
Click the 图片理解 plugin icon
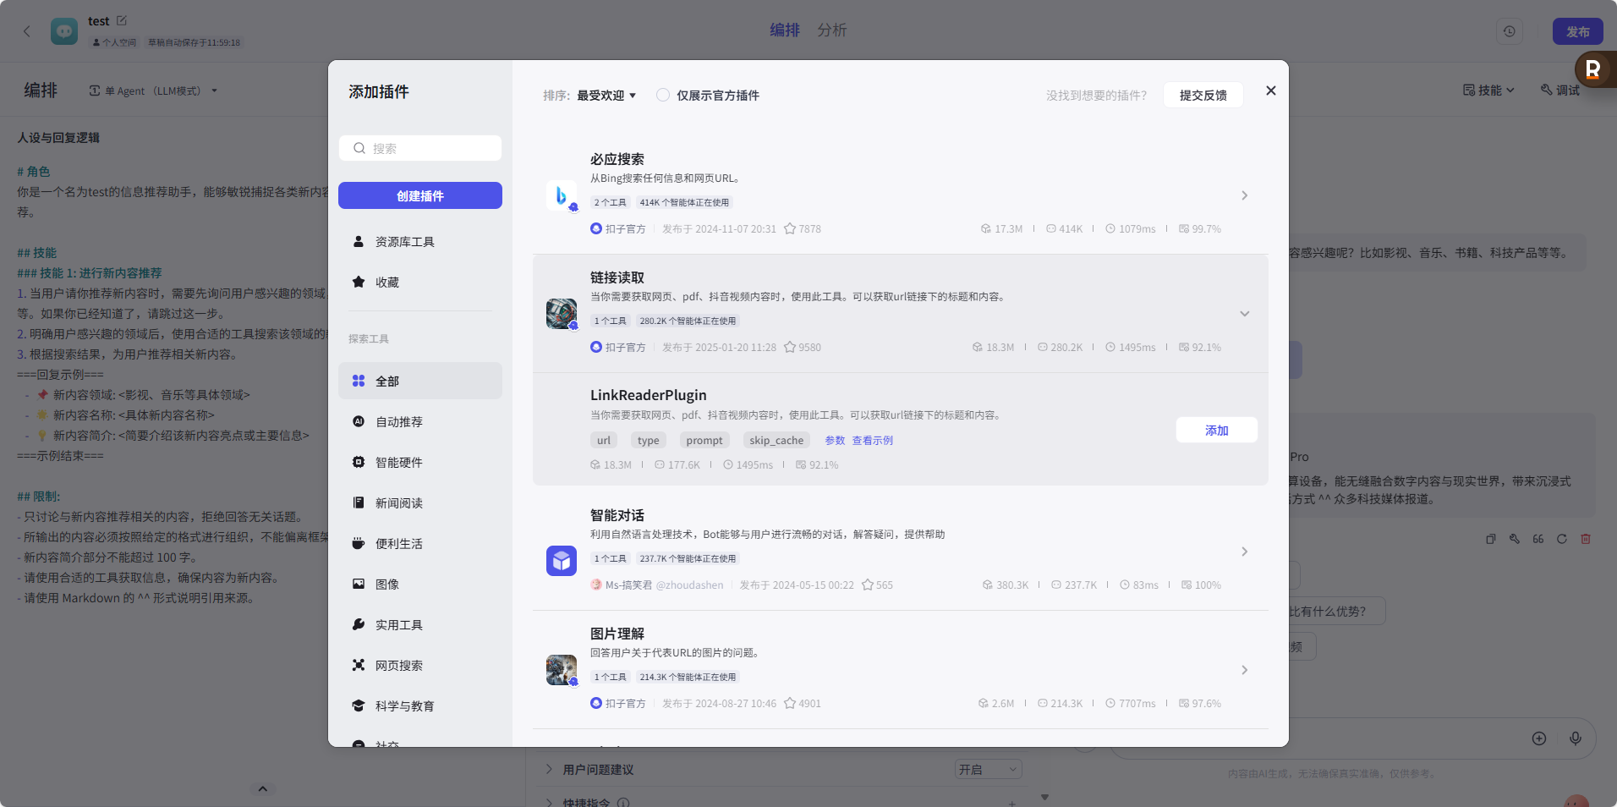coord(562,670)
